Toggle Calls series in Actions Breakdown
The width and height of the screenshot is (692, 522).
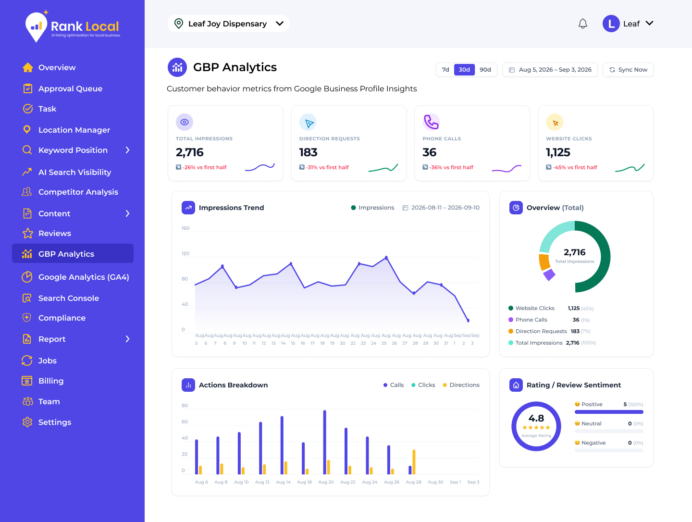[394, 385]
